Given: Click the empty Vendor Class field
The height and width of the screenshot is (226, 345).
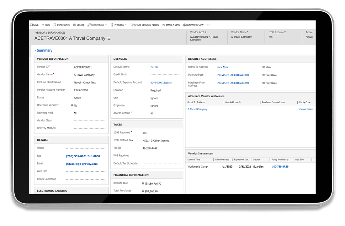Looking at the screenshot, I should [x=90, y=121].
